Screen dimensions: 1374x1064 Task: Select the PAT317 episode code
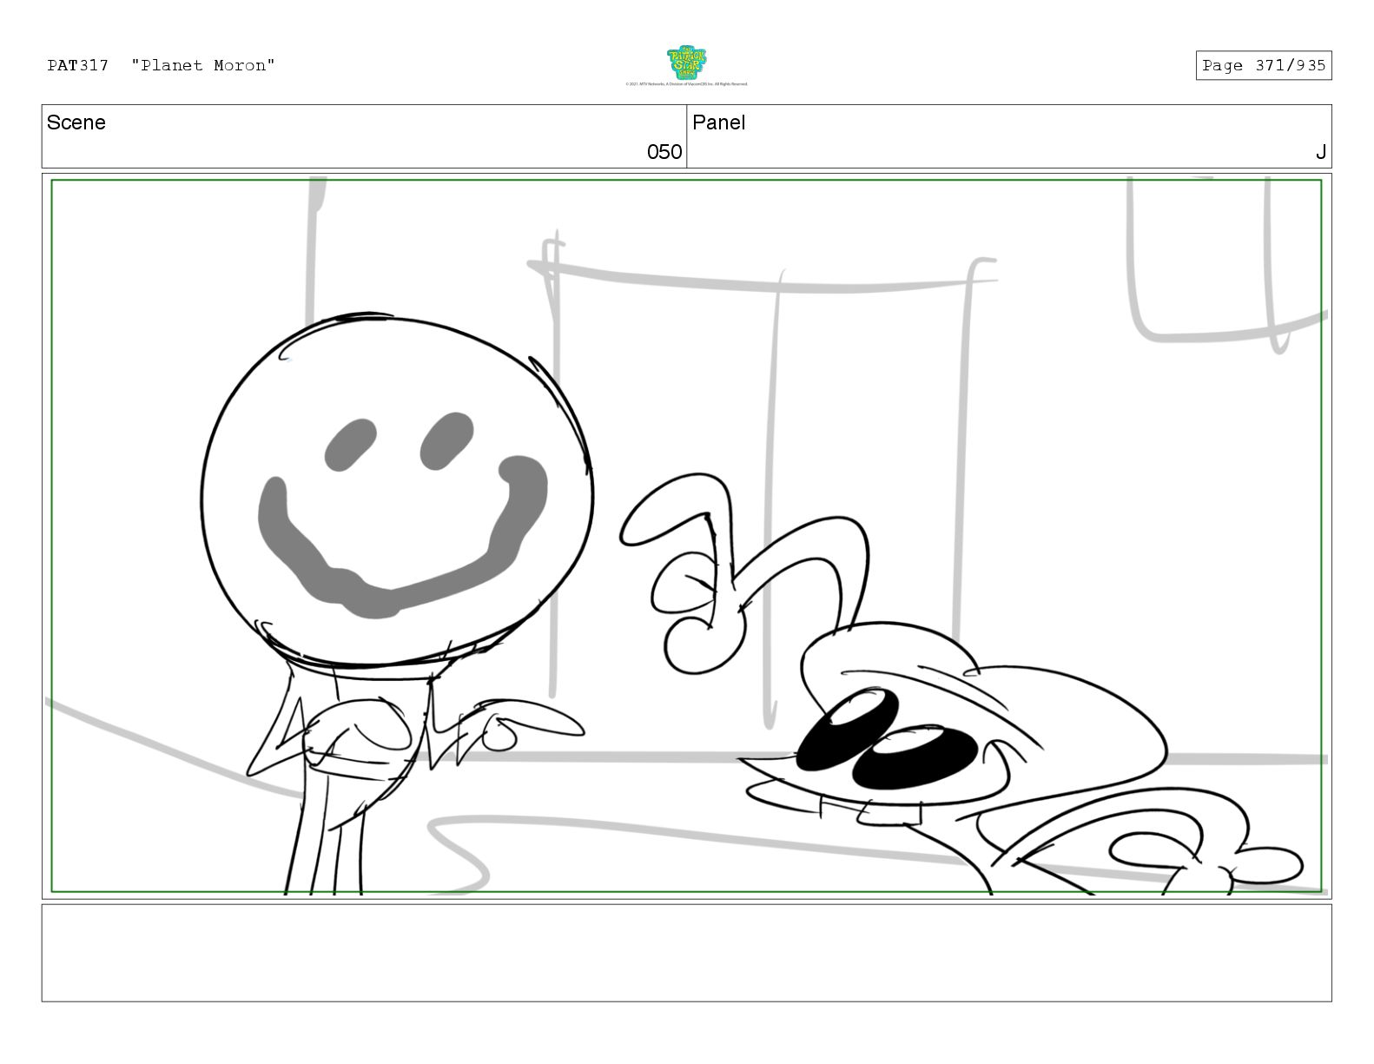tap(78, 65)
